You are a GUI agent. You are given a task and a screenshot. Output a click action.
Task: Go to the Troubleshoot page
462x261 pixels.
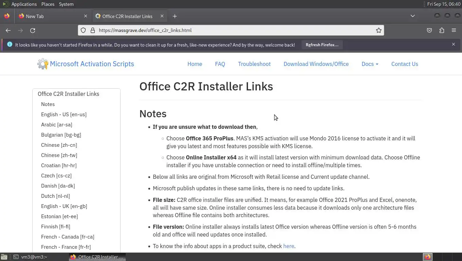pos(254,64)
